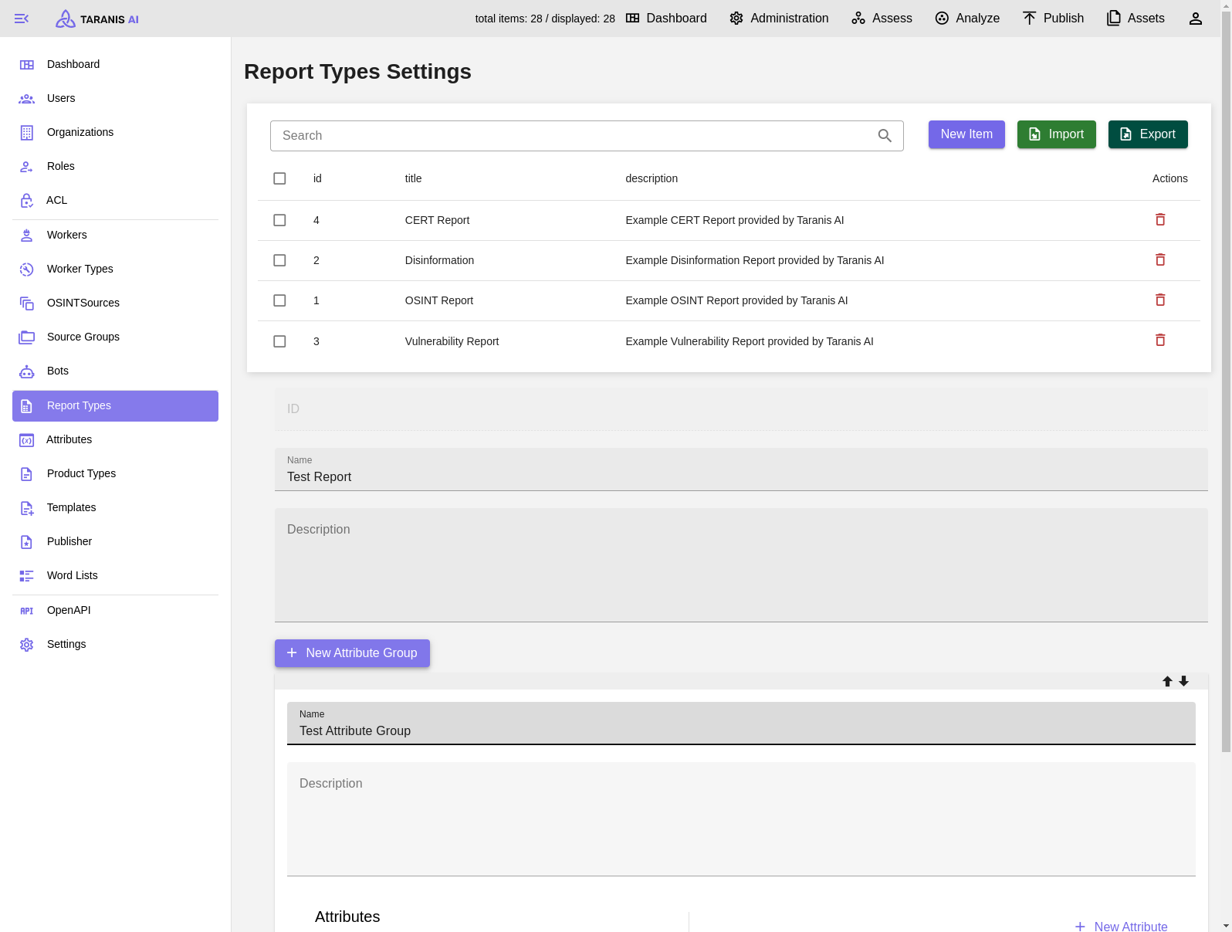Toggle the select-all header checkbox
The width and height of the screenshot is (1232, 932).
click(x=279, y=178)
